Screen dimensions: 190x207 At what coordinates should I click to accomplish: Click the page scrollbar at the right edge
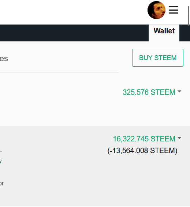point(189,16)
